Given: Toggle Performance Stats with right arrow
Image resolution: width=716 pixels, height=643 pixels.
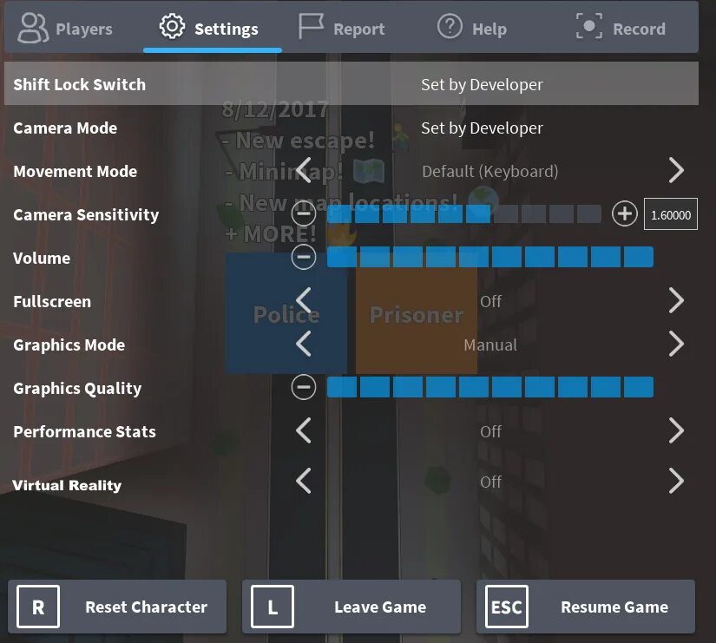Looking at the screenshot, I should (x=676, y=430).
